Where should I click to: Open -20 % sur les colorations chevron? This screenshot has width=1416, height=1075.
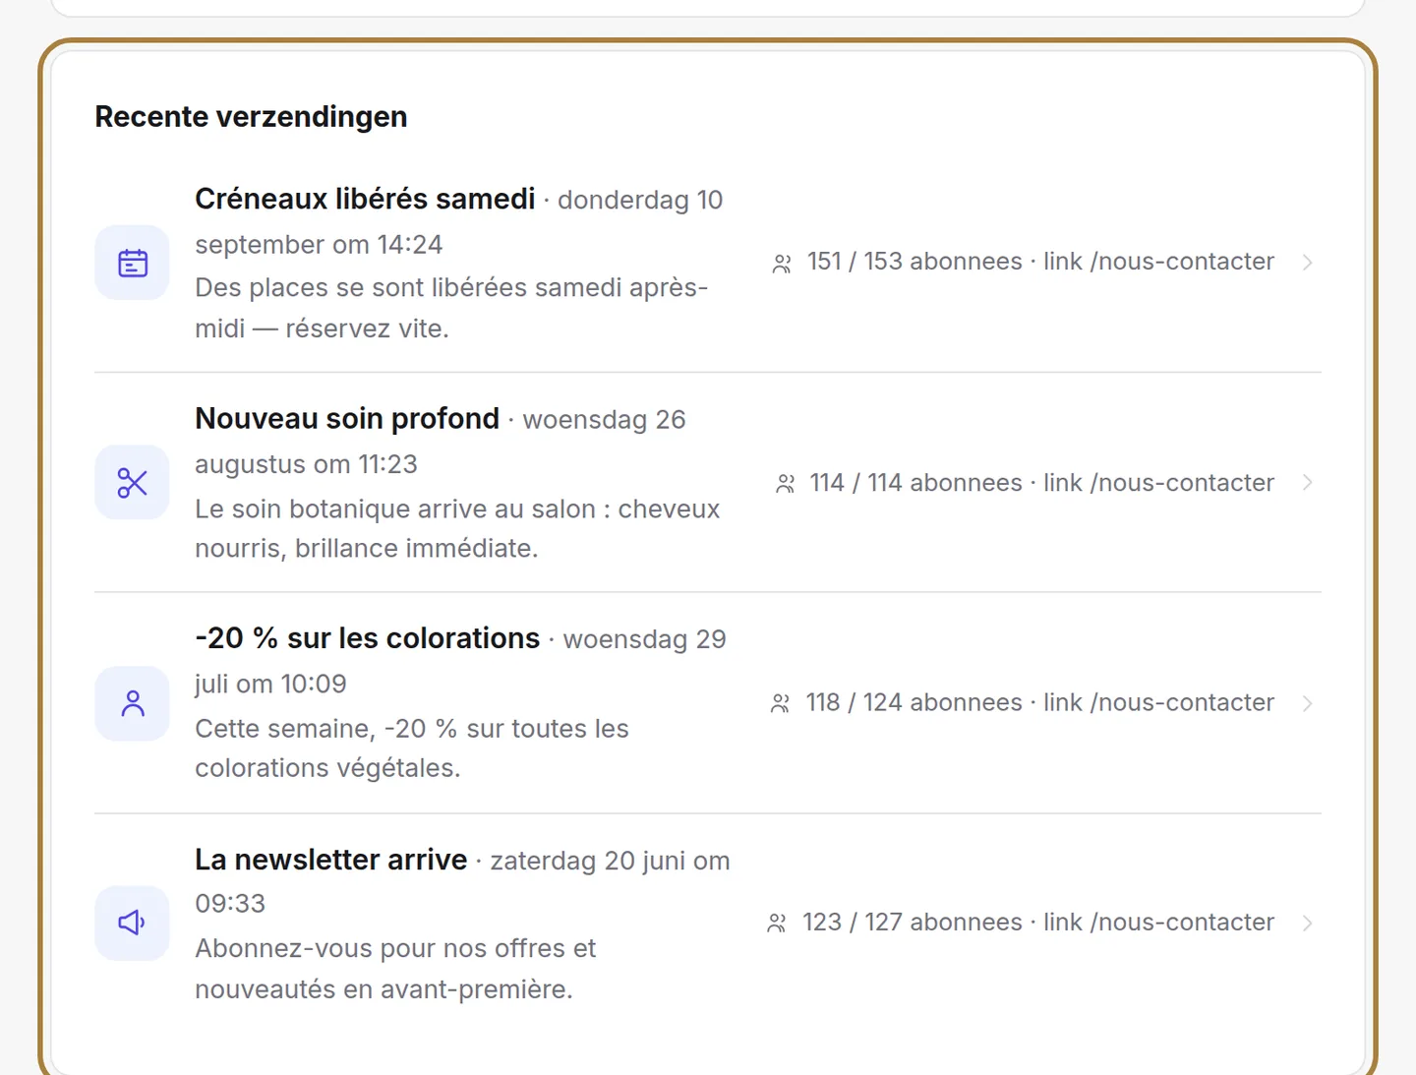(1307, 703)
